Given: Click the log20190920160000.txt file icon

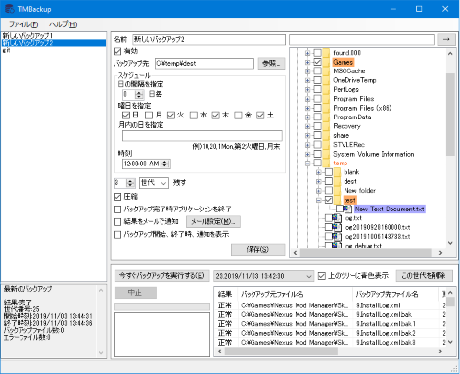Looking at the screenshot, I should pyautogui.click(x=337, y=227).
